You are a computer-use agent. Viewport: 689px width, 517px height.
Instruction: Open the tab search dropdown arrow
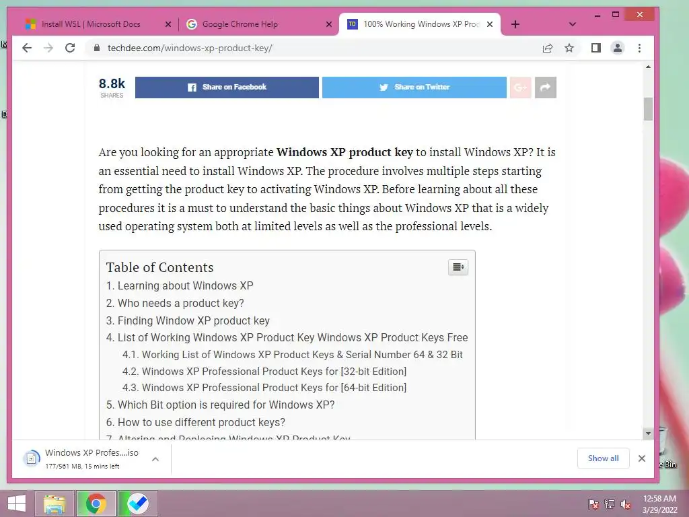coord(572,24)
